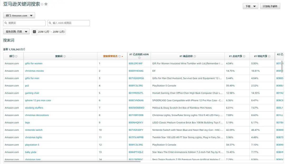Click the 计划电子邮件 button
Viewport: 285px width, 164px height.
tap(270, 6)
